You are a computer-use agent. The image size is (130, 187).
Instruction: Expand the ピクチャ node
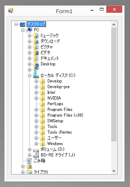click(x=29, y=47)
